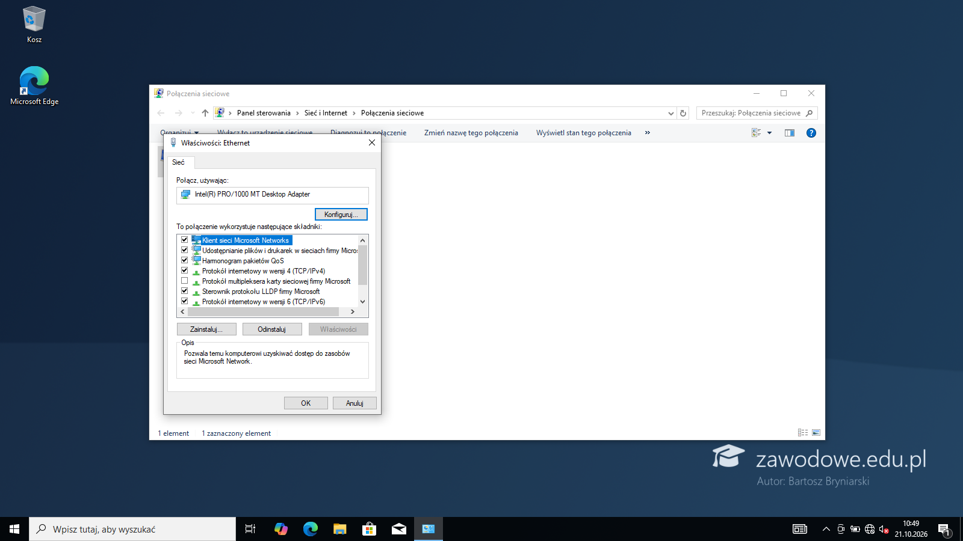Uncheck Harmonogram pakietów QoS checkbox
The height and width of the screenshot is (541, 963).
click(185, 260)
